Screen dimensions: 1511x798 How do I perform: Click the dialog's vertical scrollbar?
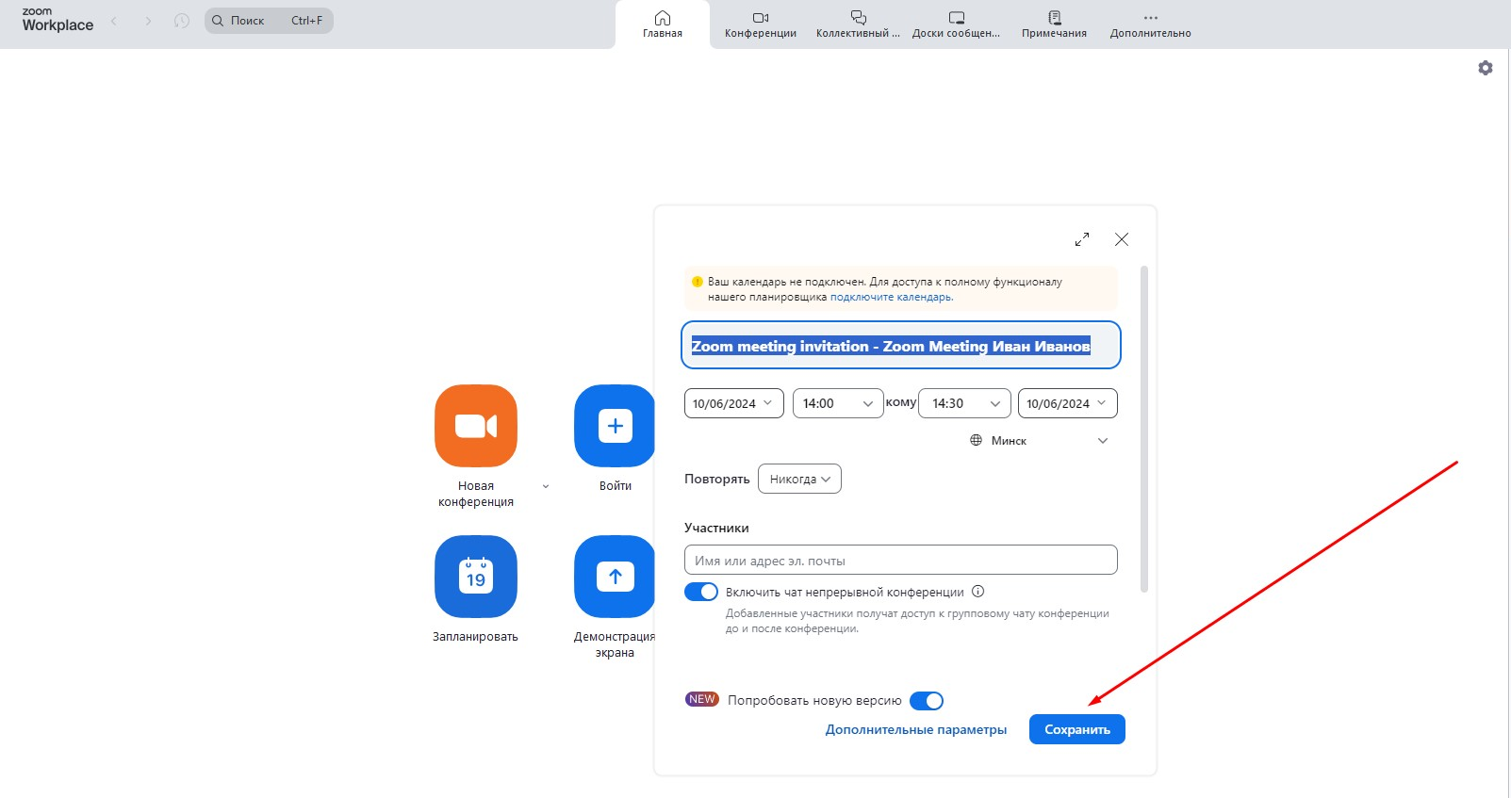1144,429
